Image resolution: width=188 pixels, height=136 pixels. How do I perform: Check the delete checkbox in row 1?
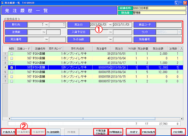tap(11, 54)
